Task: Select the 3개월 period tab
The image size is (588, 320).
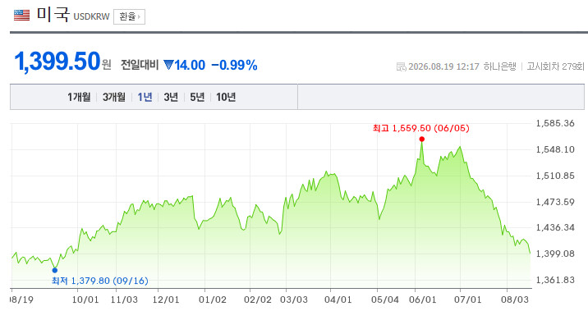Action: pyautogui.click(x=114, y=97)
